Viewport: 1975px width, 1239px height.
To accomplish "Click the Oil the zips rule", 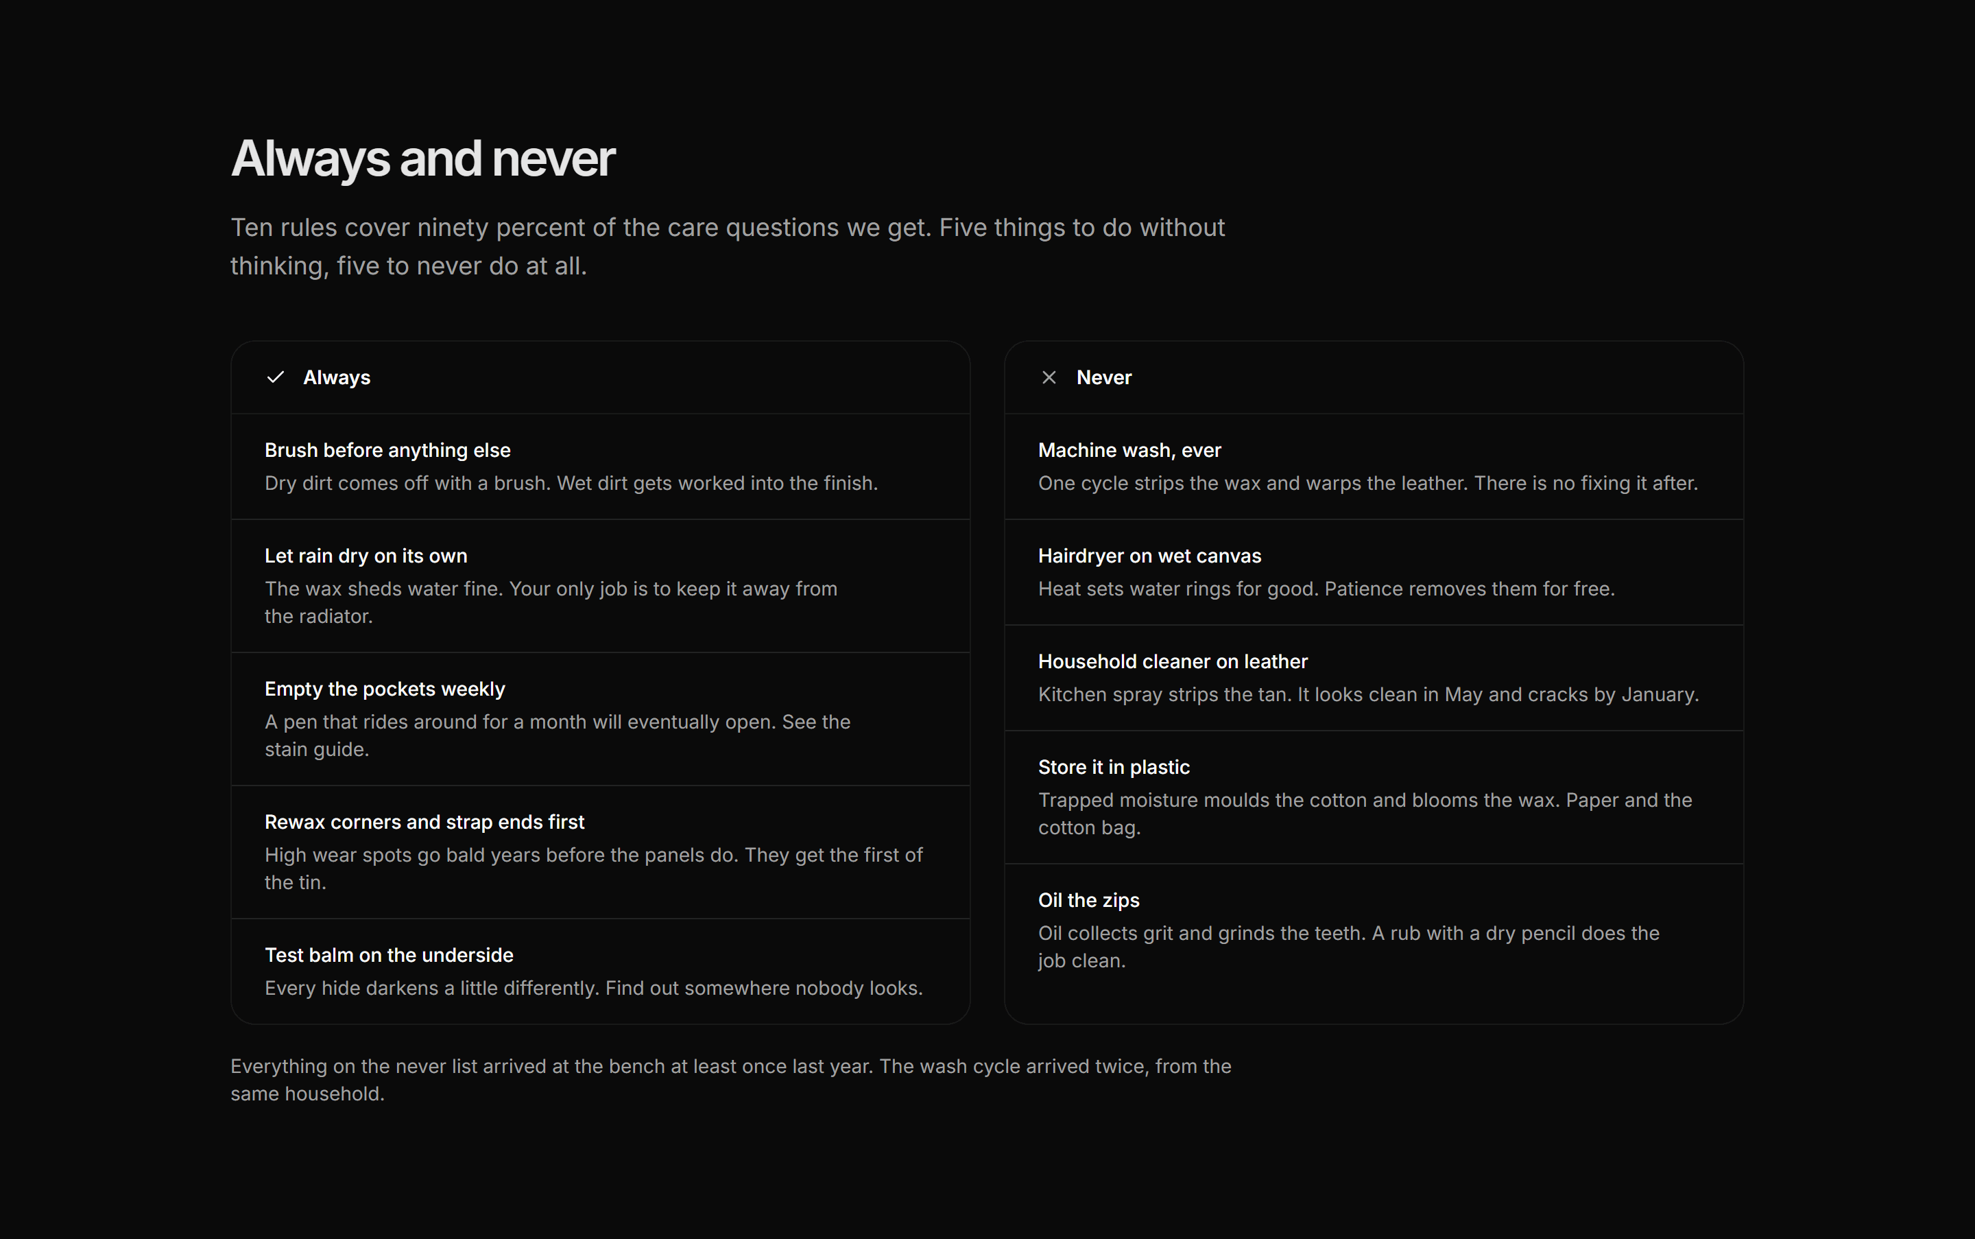I will (x=1374, y=930).
